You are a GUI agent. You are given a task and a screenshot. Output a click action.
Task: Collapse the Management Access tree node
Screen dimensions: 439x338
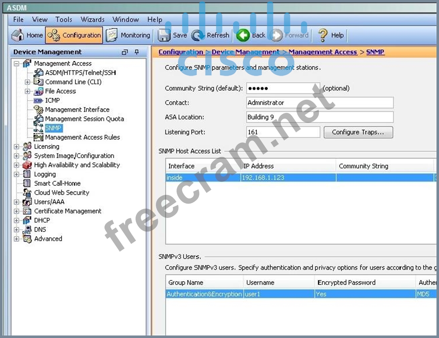pyautogui.click(x=16, y=64)
